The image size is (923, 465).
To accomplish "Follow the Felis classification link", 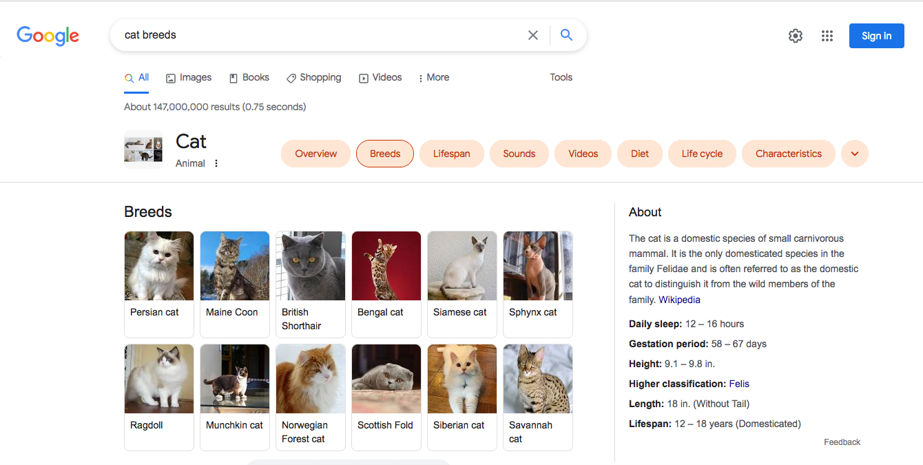I will click(x=738, y=383).
